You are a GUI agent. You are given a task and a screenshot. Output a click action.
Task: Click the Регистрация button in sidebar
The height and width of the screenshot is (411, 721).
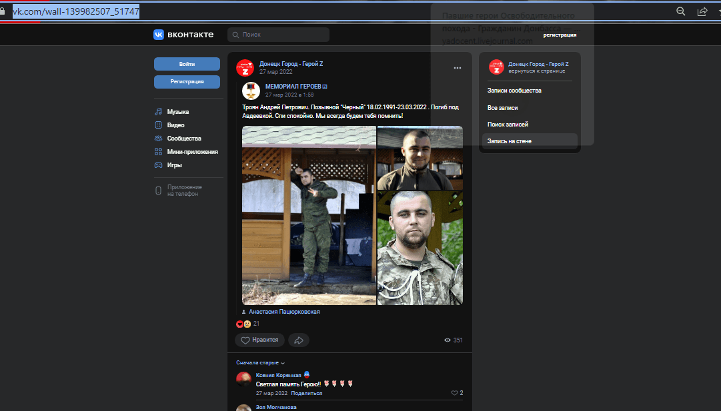tap(187, 82)
